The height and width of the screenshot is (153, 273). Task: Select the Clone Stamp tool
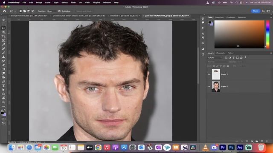click(3, 57)
